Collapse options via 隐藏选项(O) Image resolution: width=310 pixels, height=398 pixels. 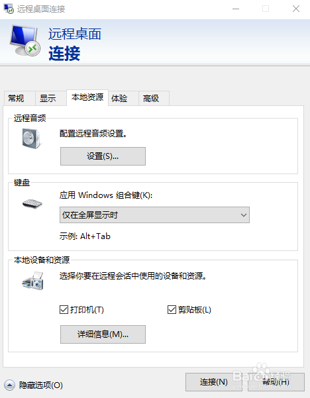41,385
